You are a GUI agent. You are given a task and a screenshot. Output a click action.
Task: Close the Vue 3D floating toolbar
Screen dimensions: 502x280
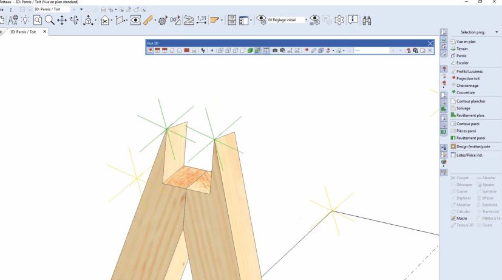tap(430, 43)
